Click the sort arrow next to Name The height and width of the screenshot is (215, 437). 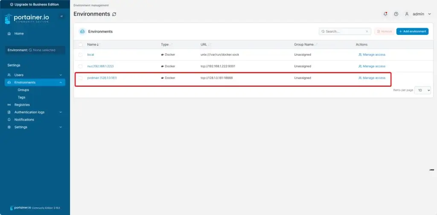[99, 45]
